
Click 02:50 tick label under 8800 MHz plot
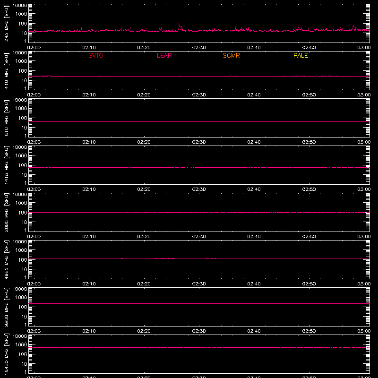[309, 331]
